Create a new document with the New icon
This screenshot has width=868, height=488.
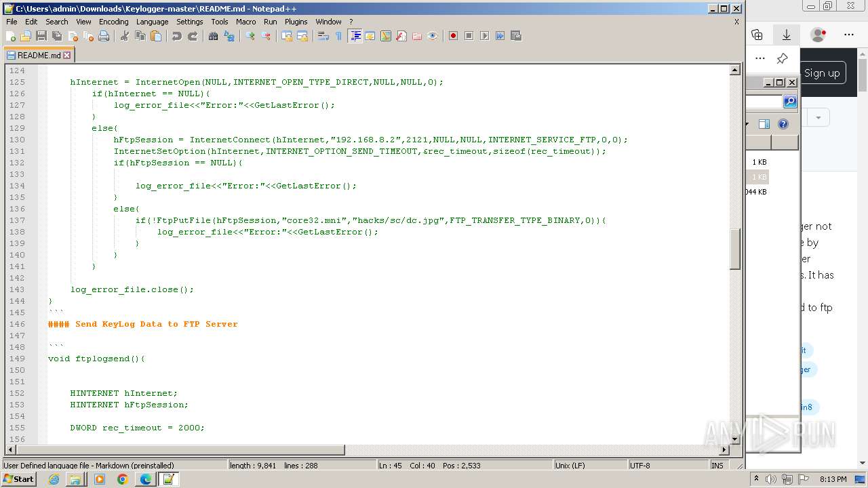click(11, 36)
